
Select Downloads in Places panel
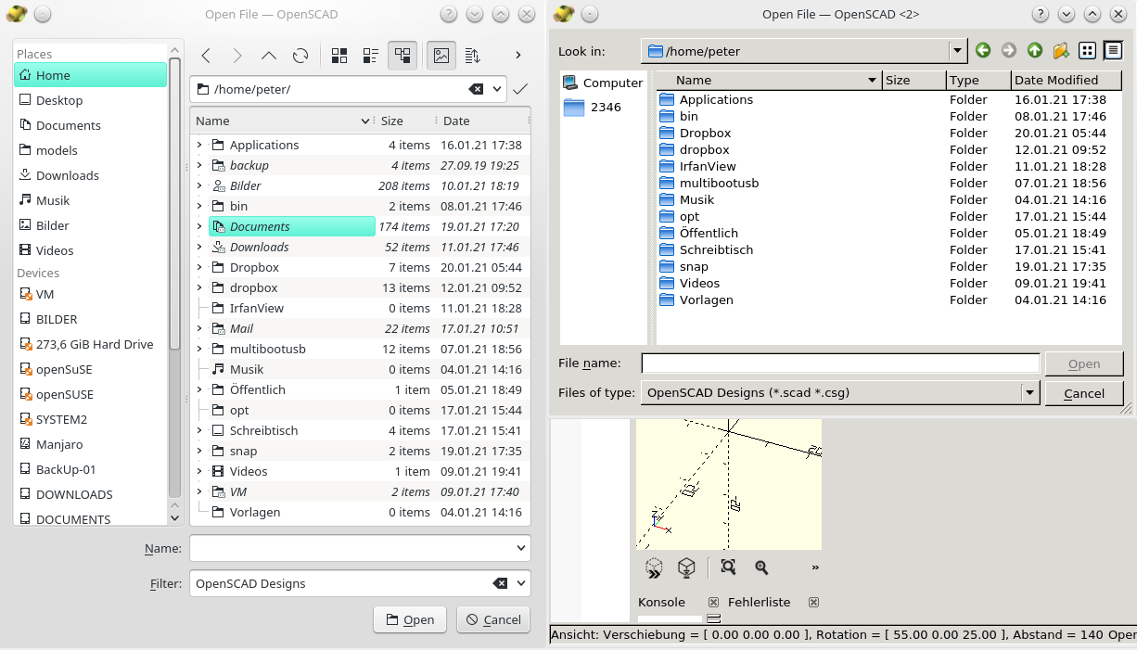(x=67, y=175)
